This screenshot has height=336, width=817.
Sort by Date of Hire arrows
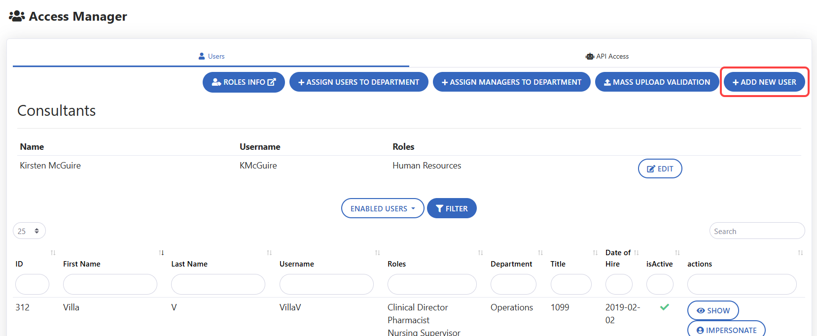pyautogui.click(x=636, y=253)
